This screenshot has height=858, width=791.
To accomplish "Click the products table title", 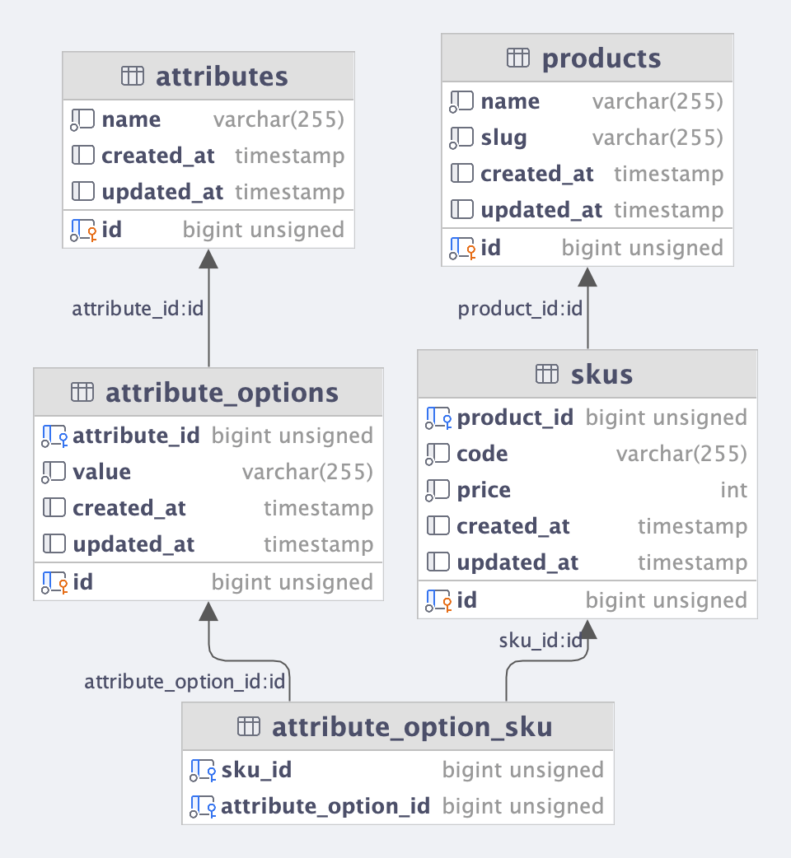I will pyautogui.click(x=601, y=58).
